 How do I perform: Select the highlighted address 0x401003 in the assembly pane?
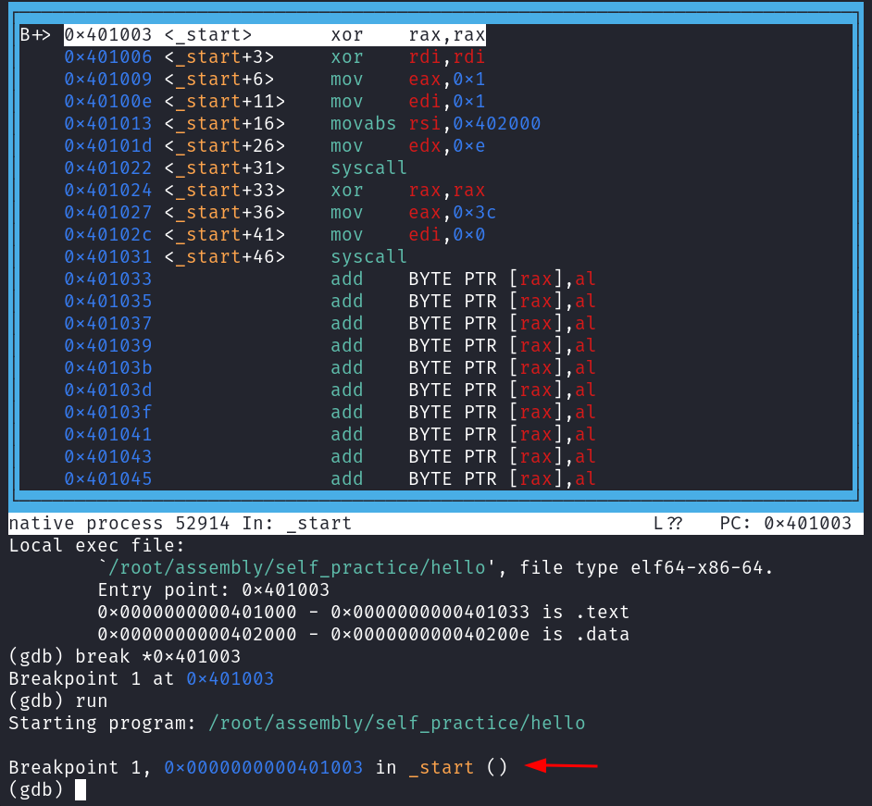108,35
